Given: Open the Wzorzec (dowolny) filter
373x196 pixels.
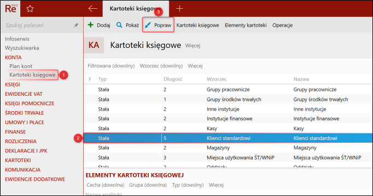Looking at the screenshot, I should [161, 66].
